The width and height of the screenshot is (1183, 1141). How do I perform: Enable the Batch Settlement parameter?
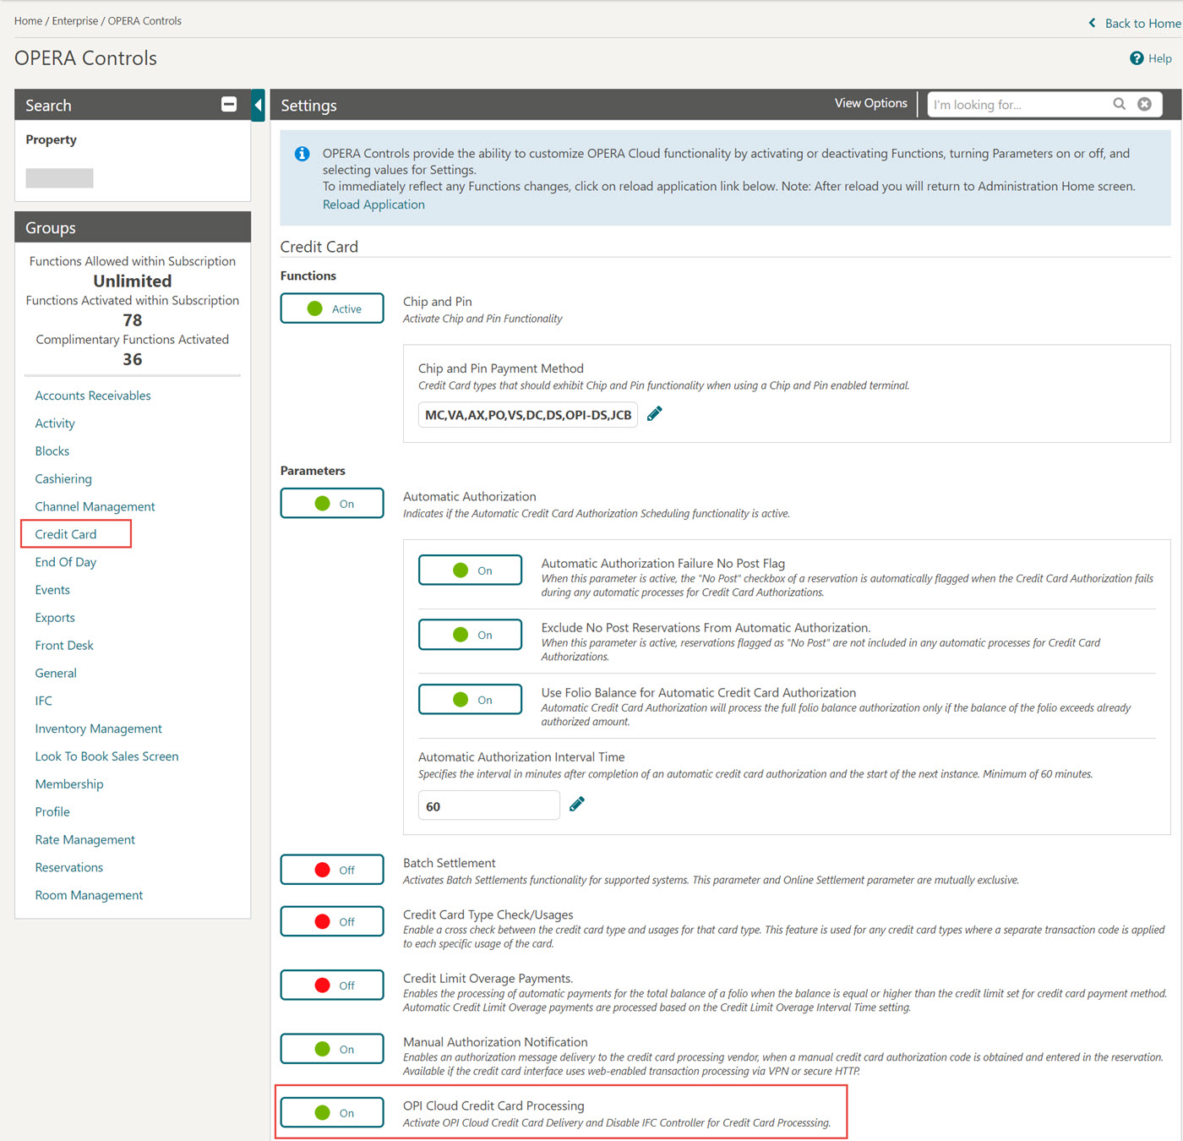coord(332,869)
